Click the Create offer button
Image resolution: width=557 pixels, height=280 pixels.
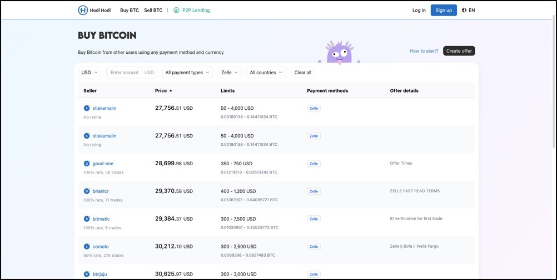tap(459, 50)
